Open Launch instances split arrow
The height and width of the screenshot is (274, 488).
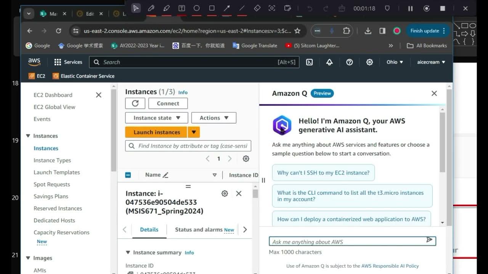(194, 132)
